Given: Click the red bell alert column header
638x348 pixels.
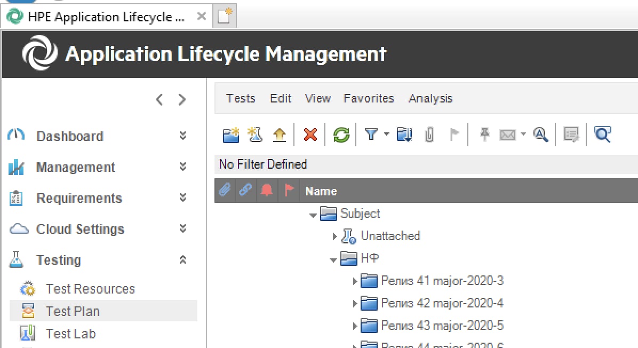Looking at the screenshot, I should 267,190.
